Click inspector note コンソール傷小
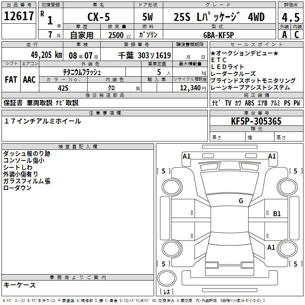Image resolution: width=305 pixels, height=305 pixels. coord(24,161)
